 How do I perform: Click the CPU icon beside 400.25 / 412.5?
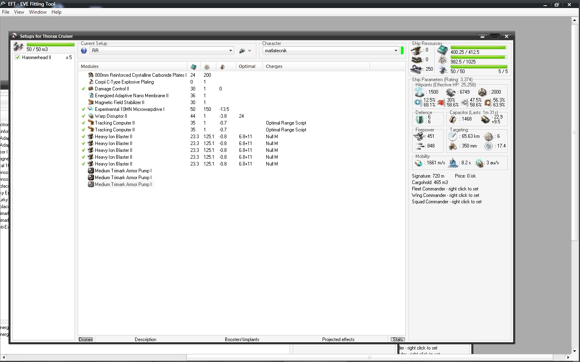click(442, 50)
